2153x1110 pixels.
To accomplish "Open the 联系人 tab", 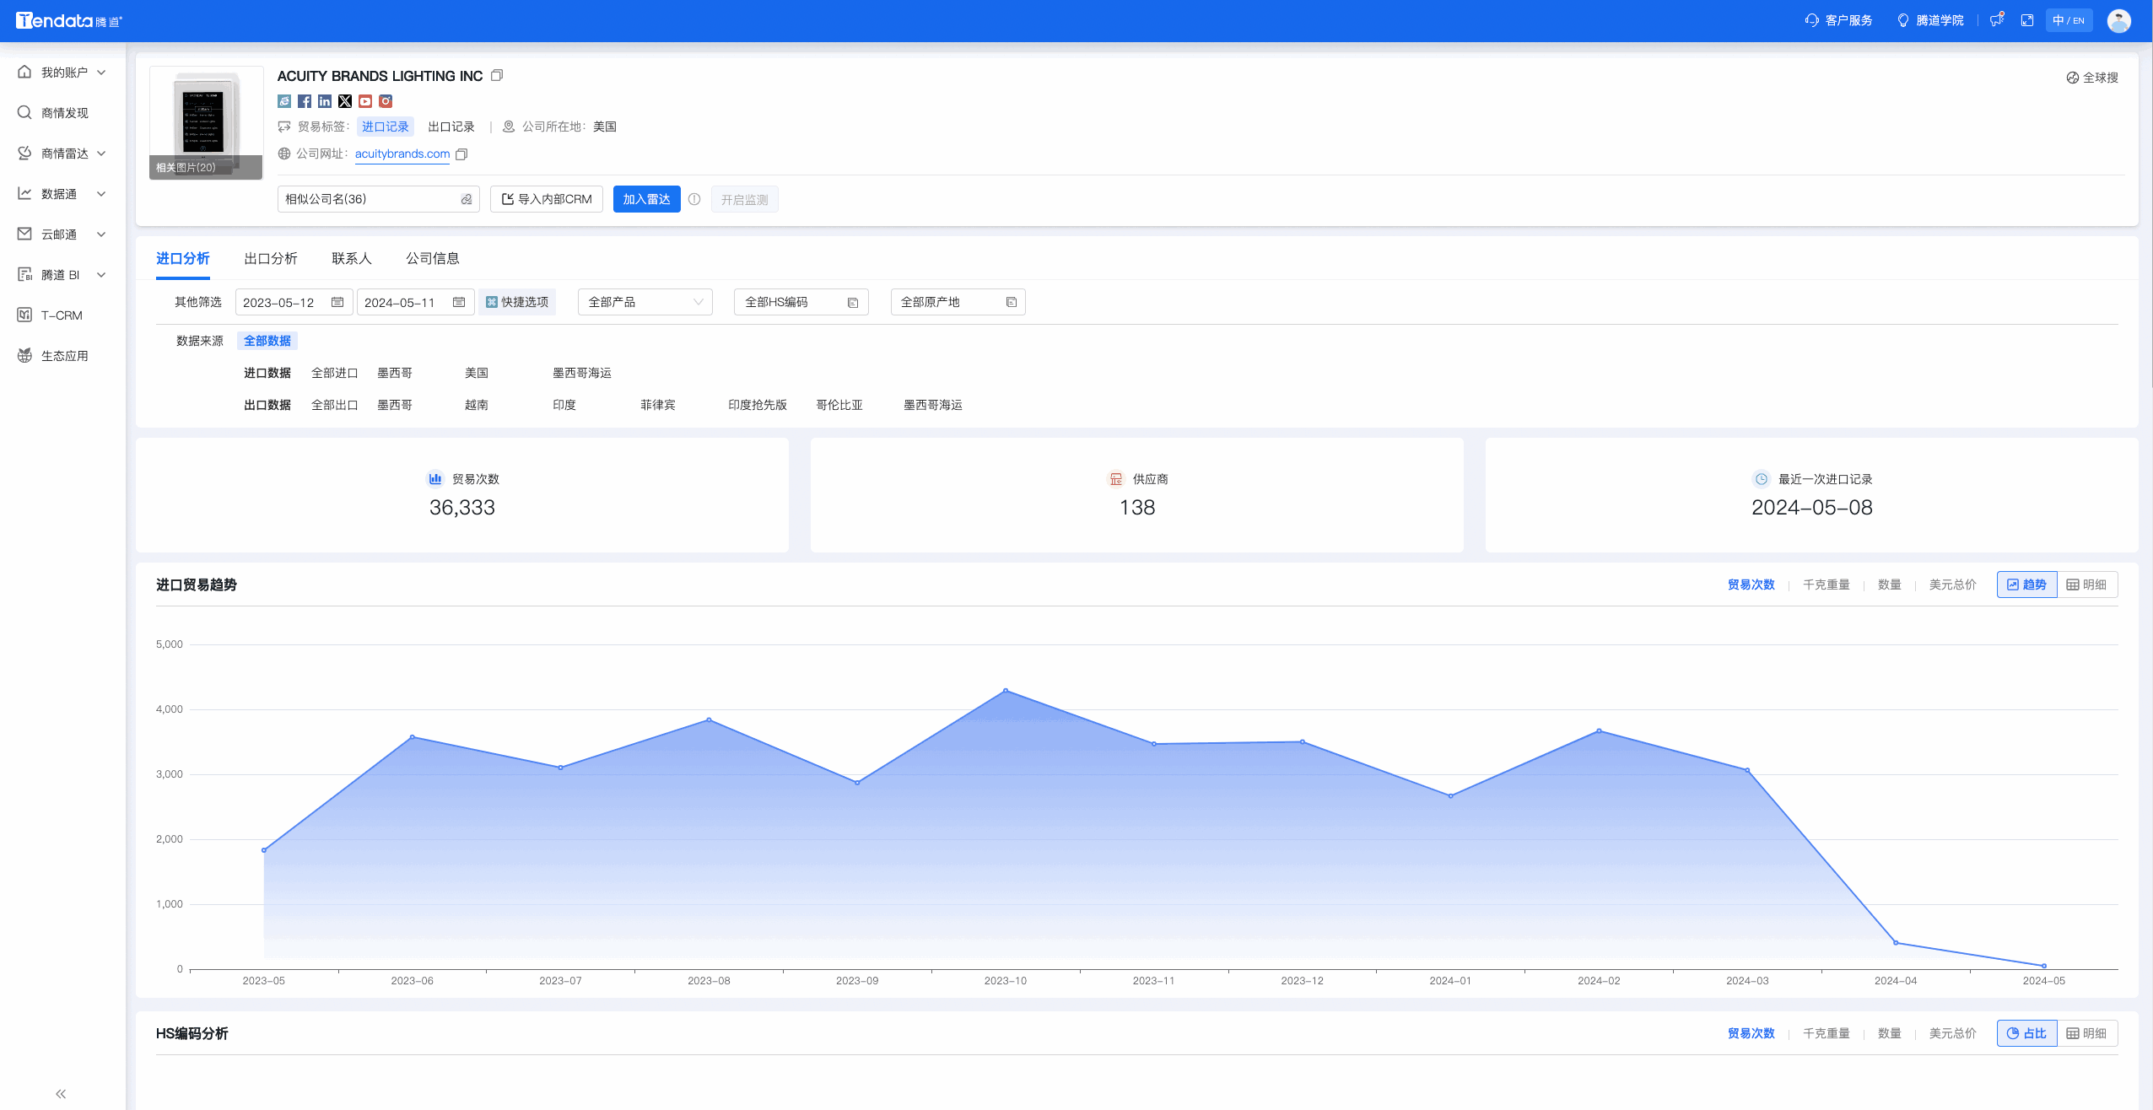I will point(352,258).
